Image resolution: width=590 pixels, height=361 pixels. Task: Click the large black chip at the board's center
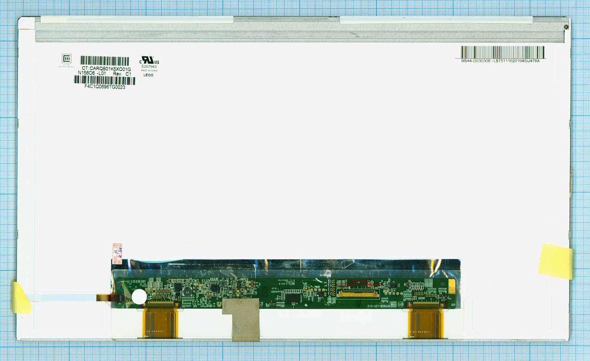(294, 298)
